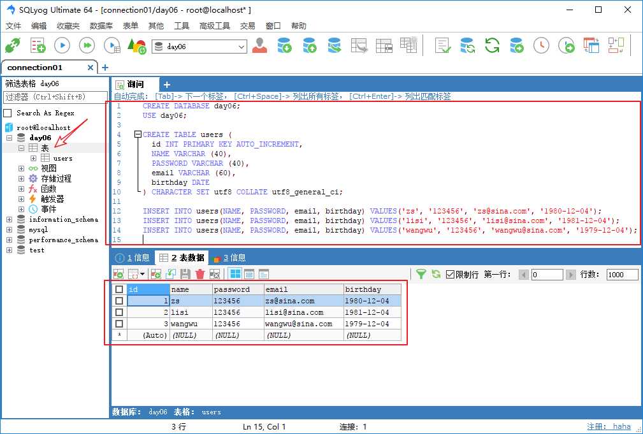This screenshot has width=643, height=434.
Task: Click the green filter funnel icon
Action: pos(421,274)
